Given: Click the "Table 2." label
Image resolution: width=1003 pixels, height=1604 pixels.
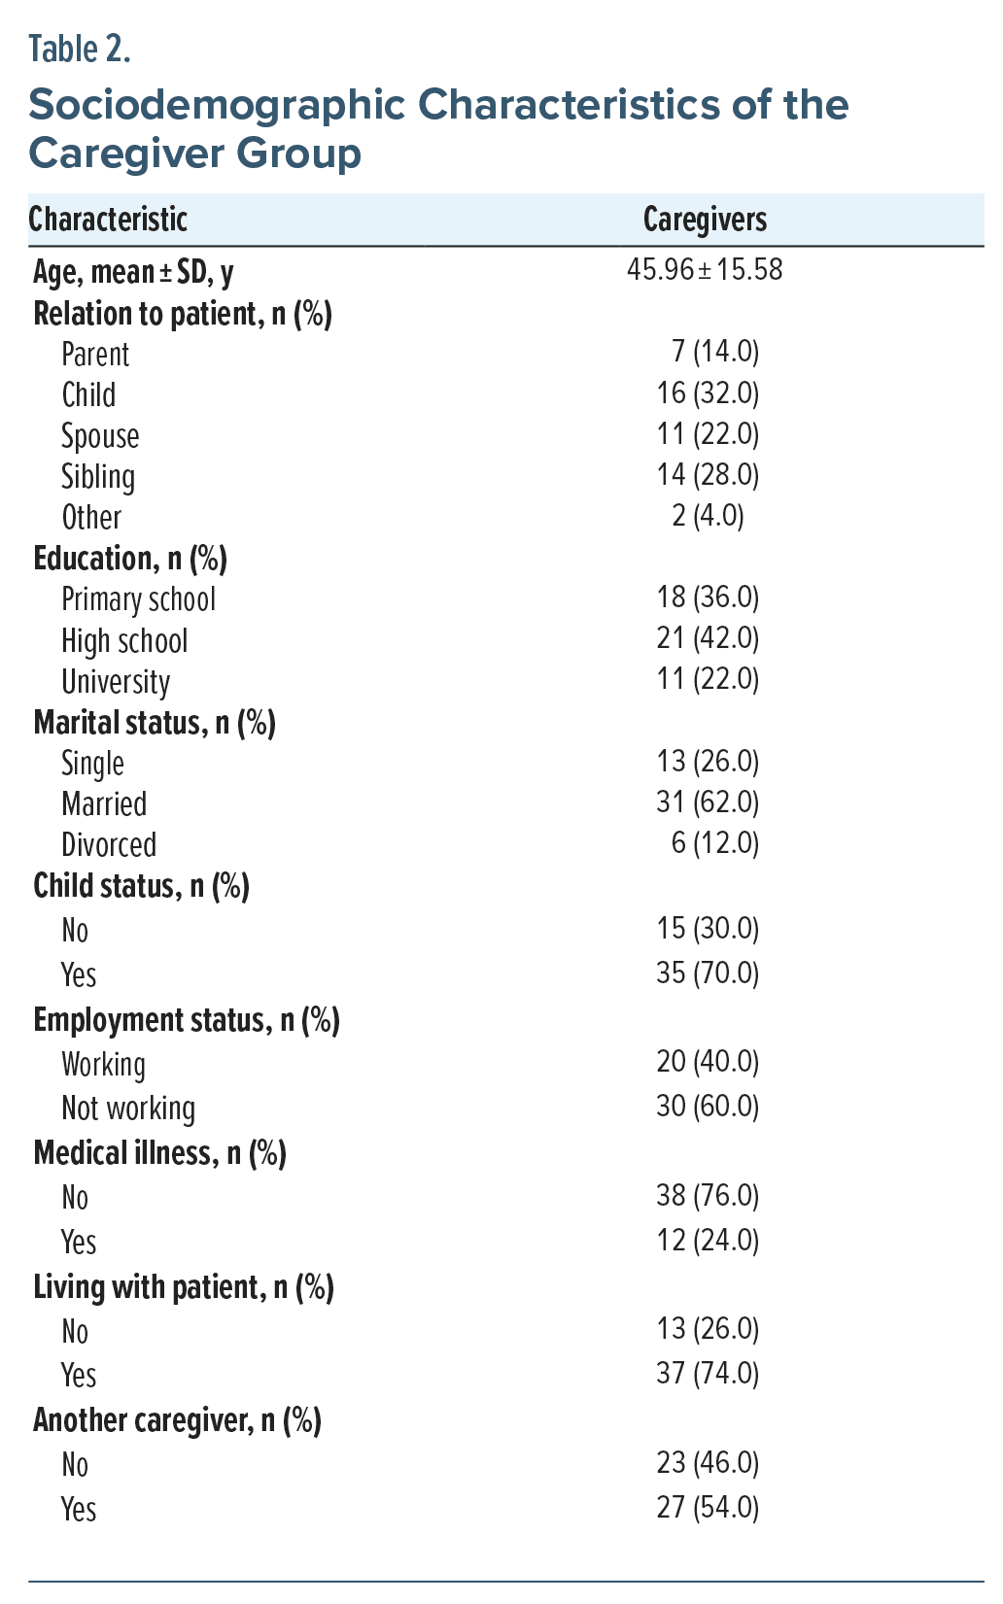Looking at the screenshot, I should (x=80, y=50).
